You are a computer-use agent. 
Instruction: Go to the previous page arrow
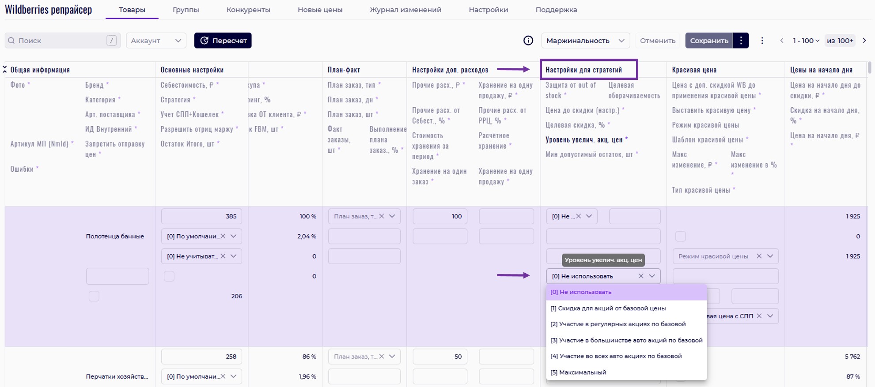tap(782, 41)
